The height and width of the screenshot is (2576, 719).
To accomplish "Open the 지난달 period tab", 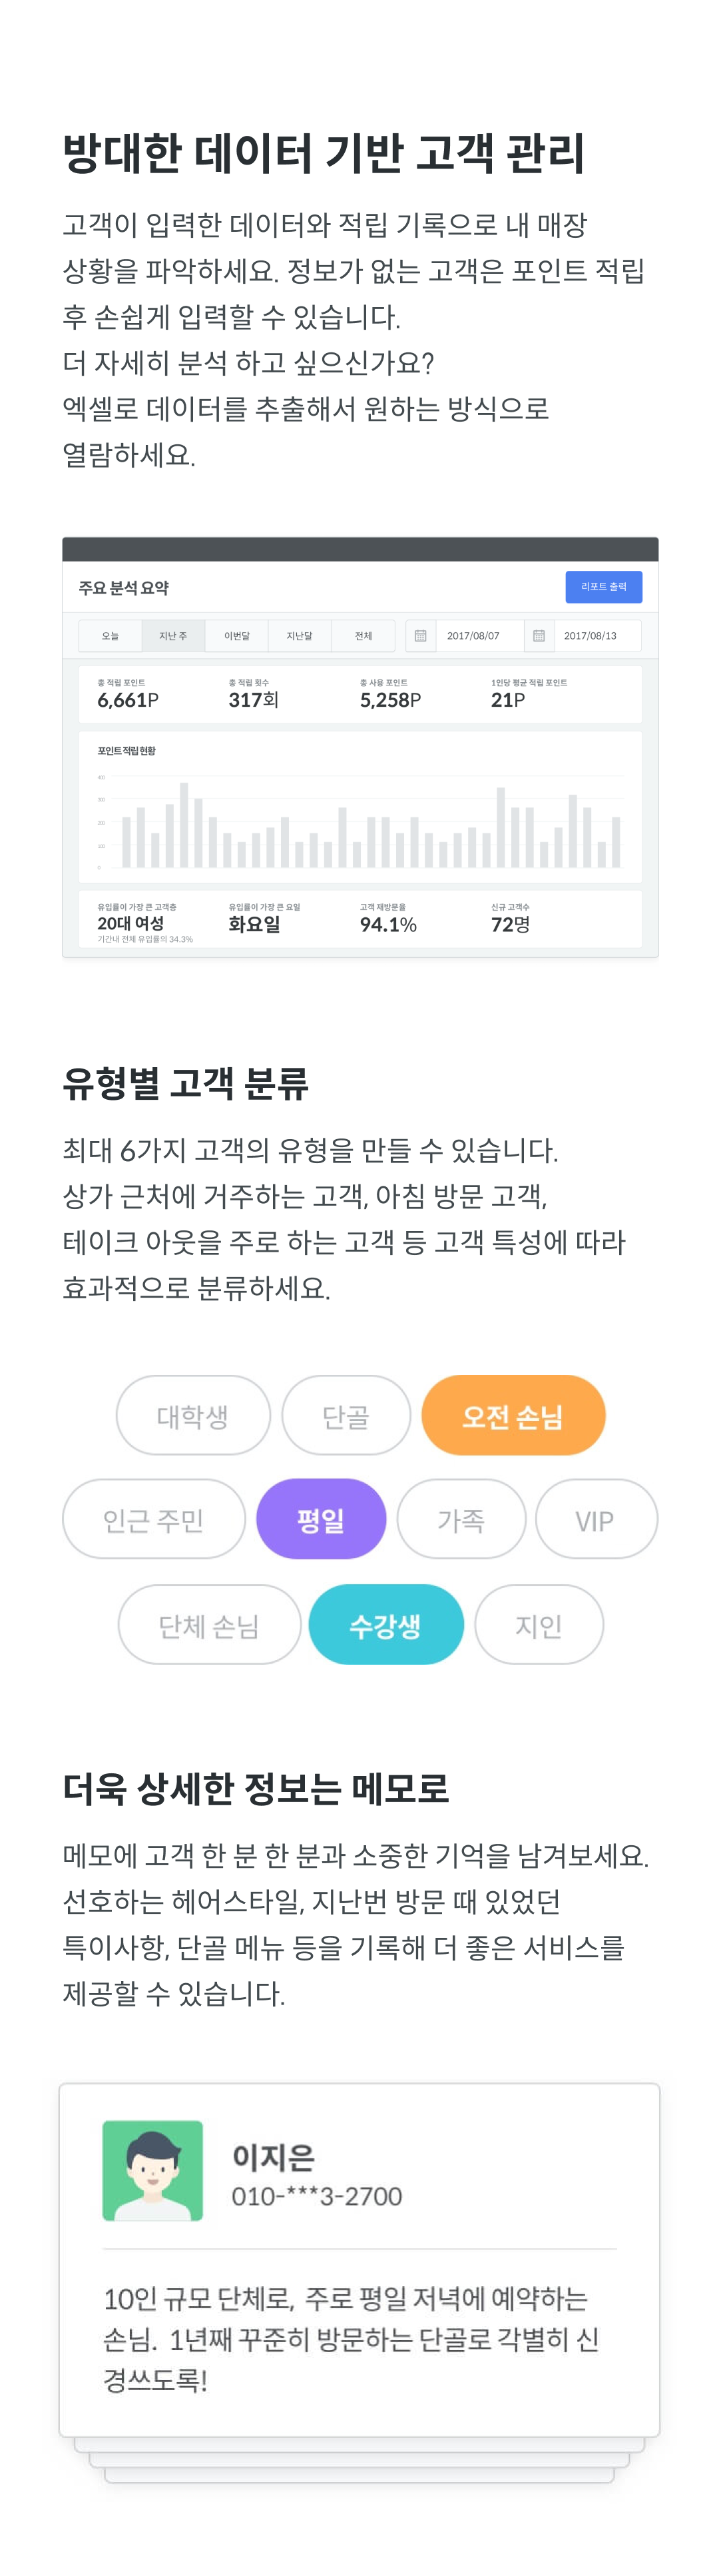I will (300, 636).
